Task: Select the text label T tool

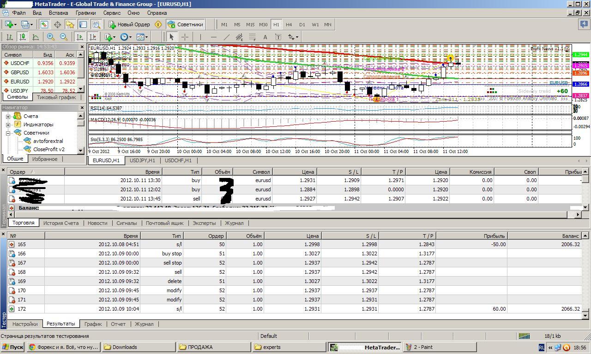Action: click(x=278, y=37)
